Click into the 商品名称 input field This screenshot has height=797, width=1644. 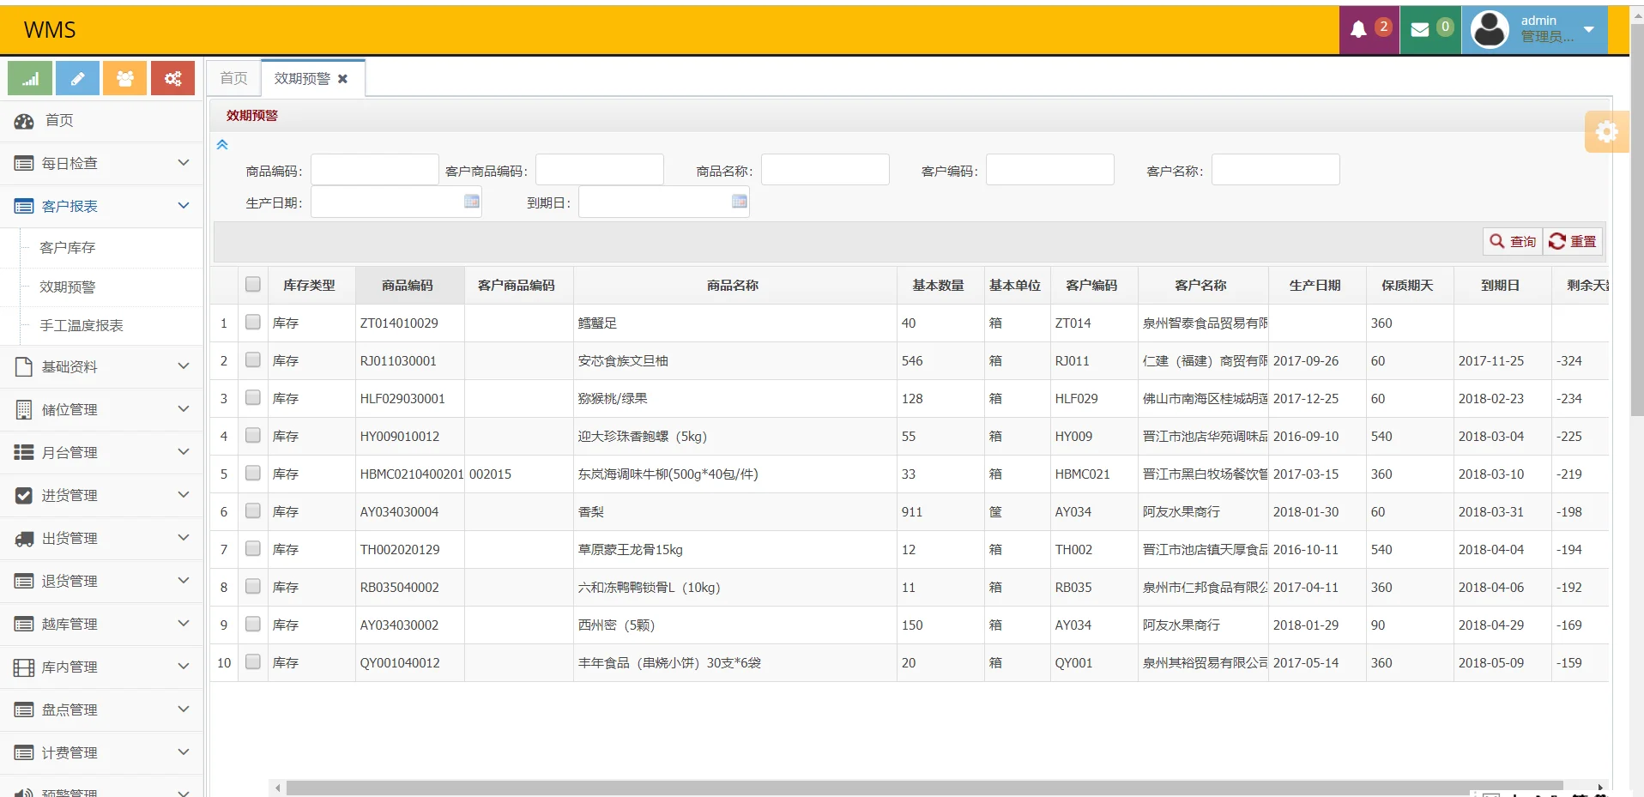pyautogui.click(x=825, y=169)
